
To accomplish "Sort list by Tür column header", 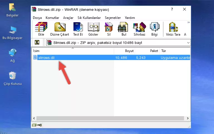I will (x=175, y=51).
